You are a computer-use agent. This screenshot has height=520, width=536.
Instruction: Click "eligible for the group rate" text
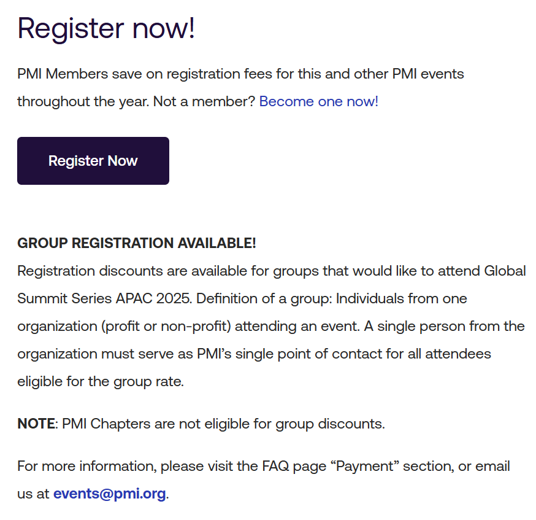(100, 382)
